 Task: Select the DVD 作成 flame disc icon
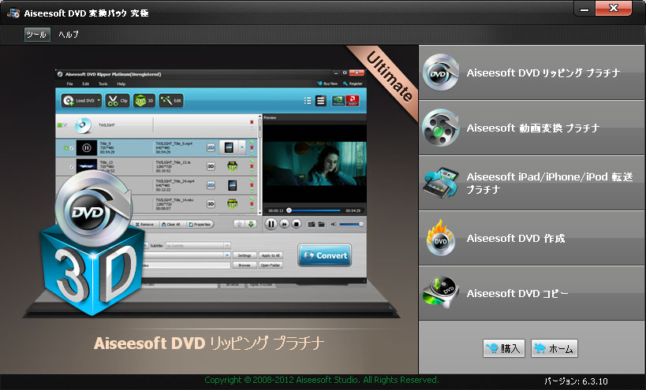439,238
